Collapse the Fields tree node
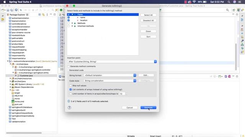The image size is (245, 137). point(72,14)
